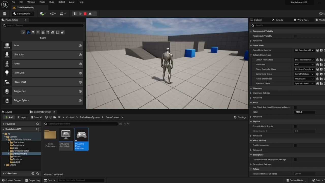325x183 pixels.
Task: Open the Build menu
Action: pyautogui.click(x=52, y=2)
